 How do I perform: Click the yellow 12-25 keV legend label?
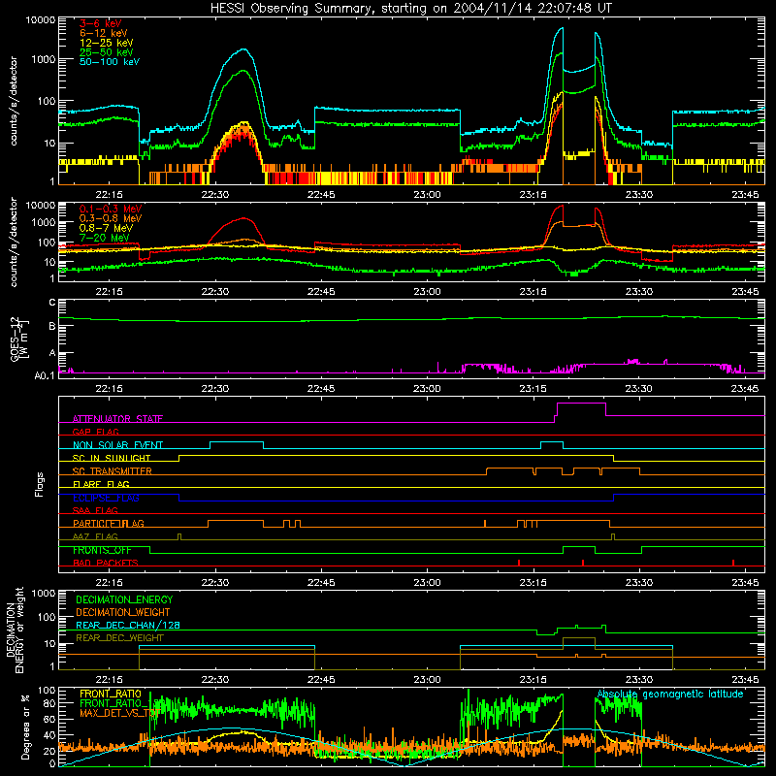coord(107,43)
